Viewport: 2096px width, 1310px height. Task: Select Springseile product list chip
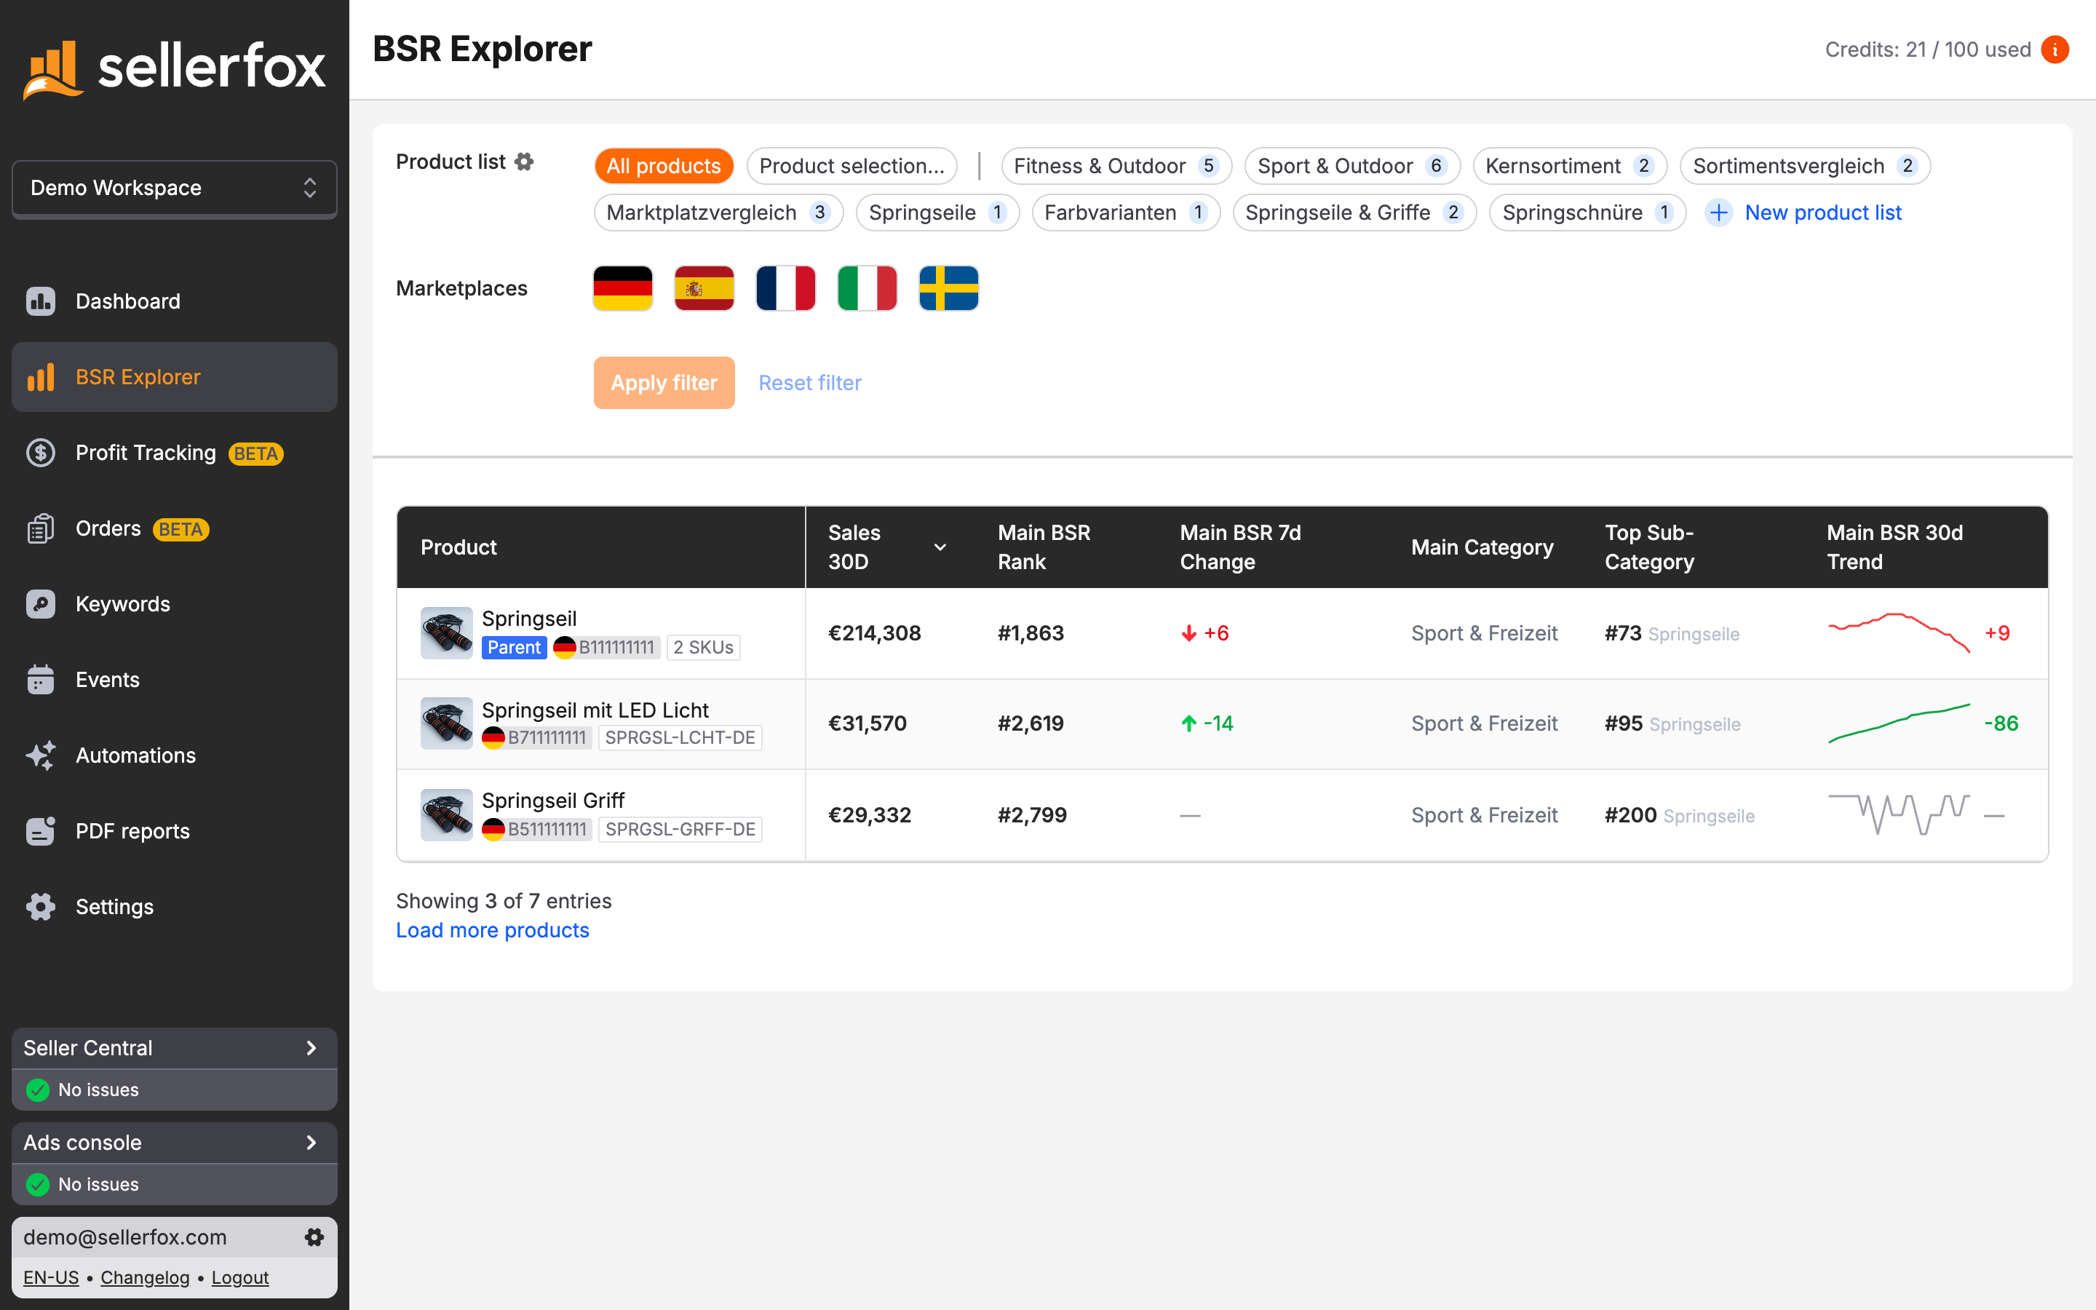coord(937,213)
